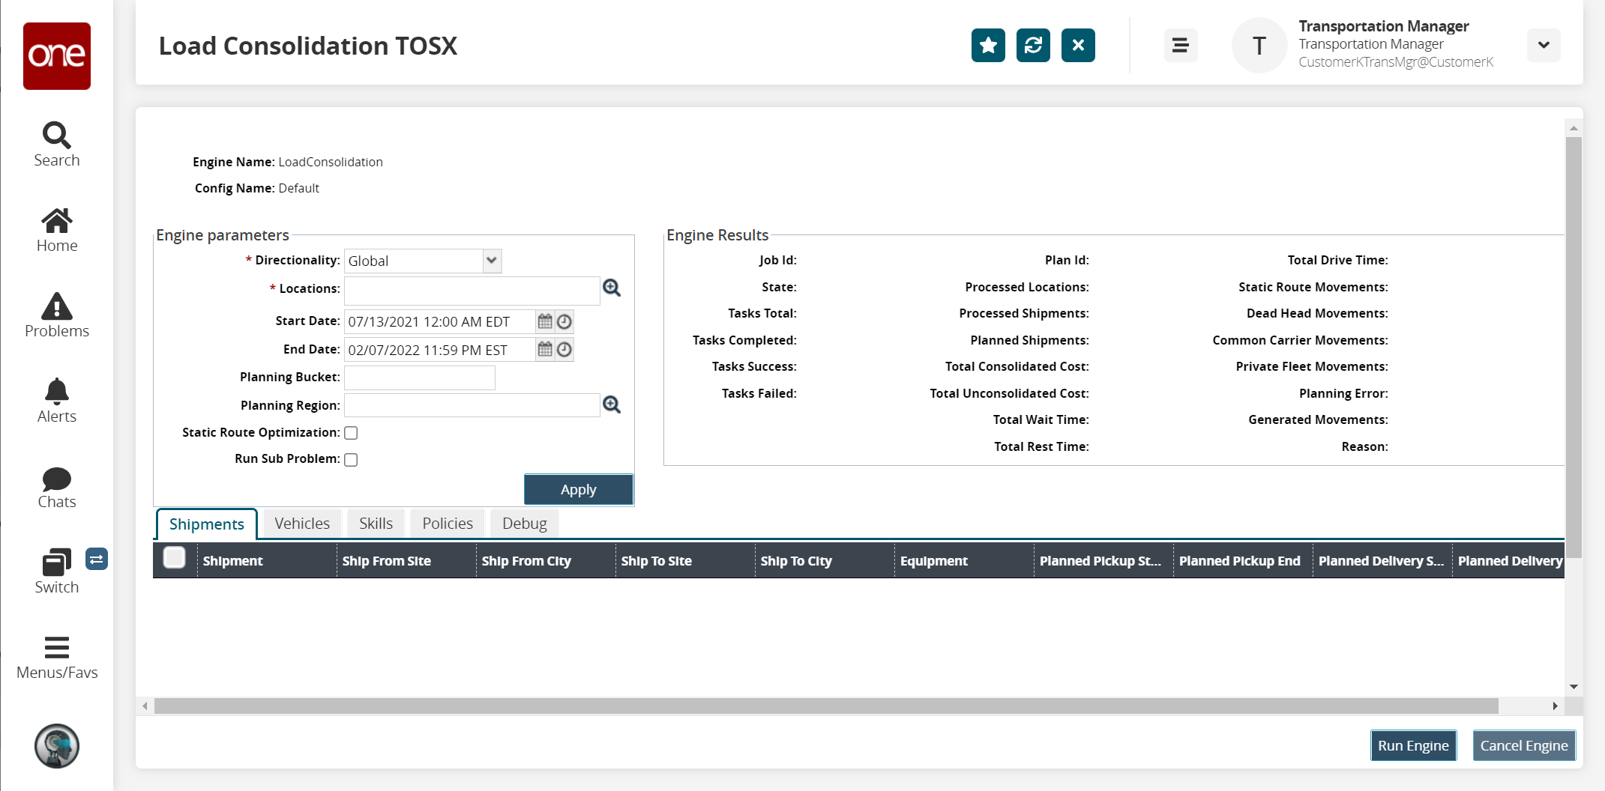Viewport: 1605px width, 791px height.
Task: Click the scroll up arrow
Action: click(x=1574, y=128)
